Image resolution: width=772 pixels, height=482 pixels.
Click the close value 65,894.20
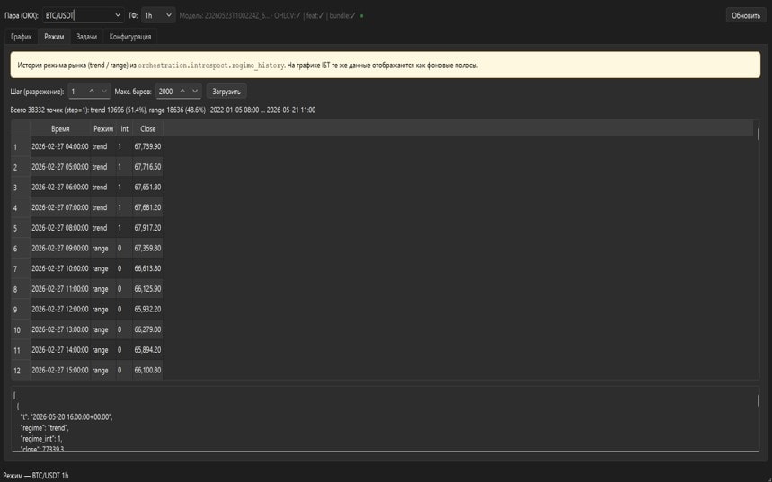tap(147, 350)
